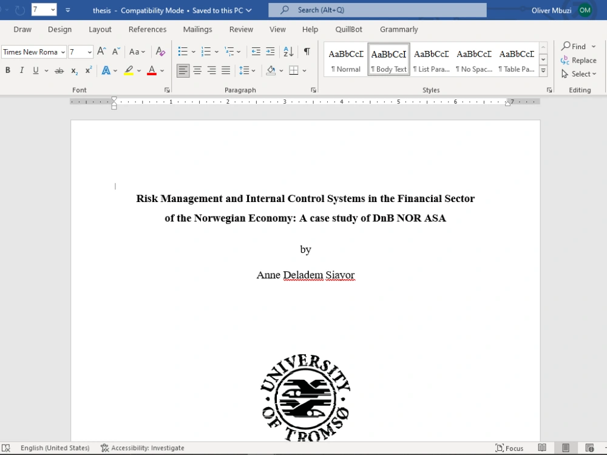The height and width of the screenshot is (455, 607).
Task: Switch to Print Layout view
Action: pyautogui.click(x=566, y=448)
